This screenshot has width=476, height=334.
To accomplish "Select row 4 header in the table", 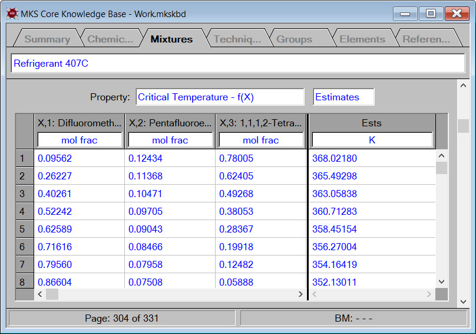I will pyautogui.click(x=23, y=211).
